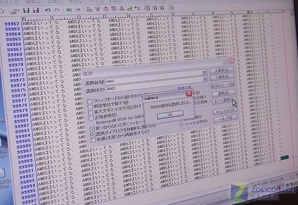Open the ツール(T) menu
Image resolution: width=298 pixels, height=205 pixels.
tap(96, 1)
